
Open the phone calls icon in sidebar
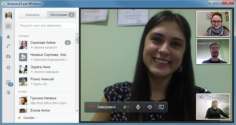coord(8,46)
